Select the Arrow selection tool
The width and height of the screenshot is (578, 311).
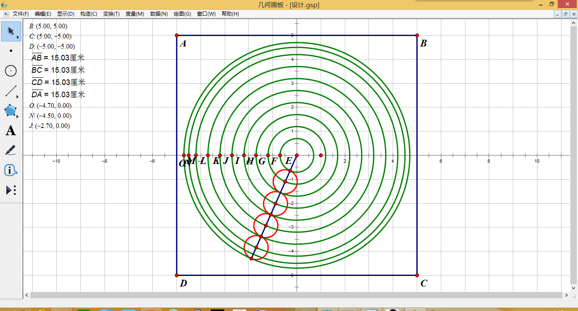(11, 31)
